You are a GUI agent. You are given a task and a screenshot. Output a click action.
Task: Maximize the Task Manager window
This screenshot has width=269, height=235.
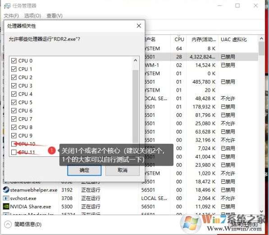(x=237, y=6)
